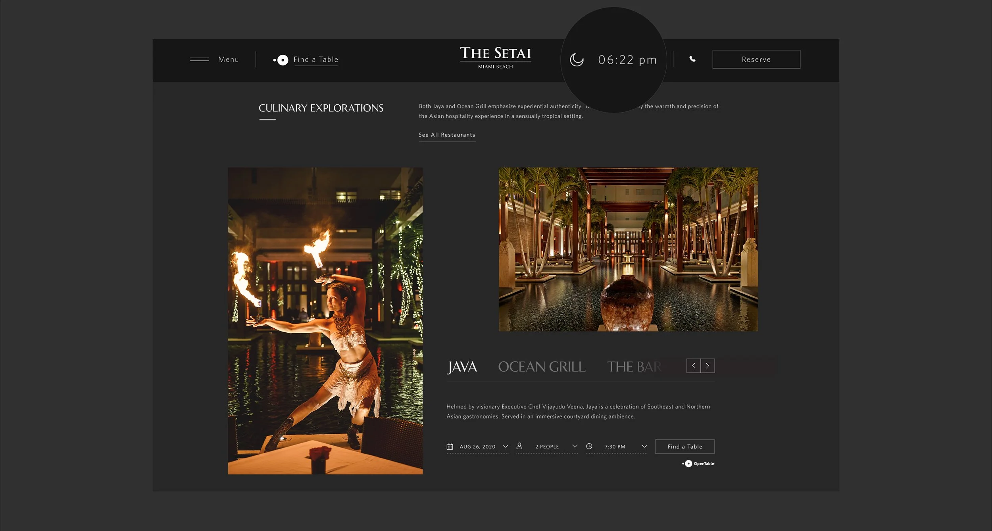
Task: Expand the 2 People party size dropdown
Action: [575, 446]
